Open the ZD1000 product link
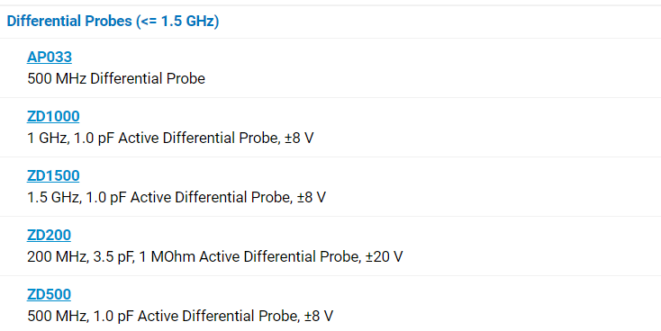 [53, 116]
